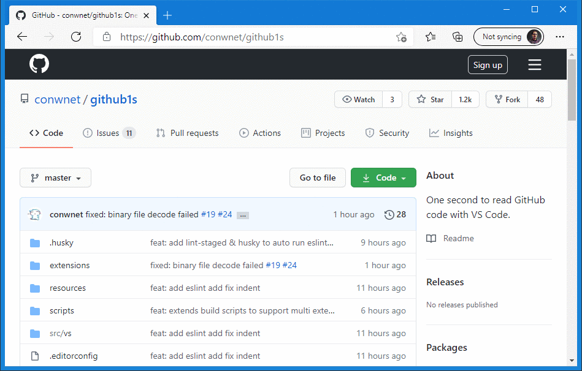
Task: Click the Go to file button
Action: click(x=318, y=178)
